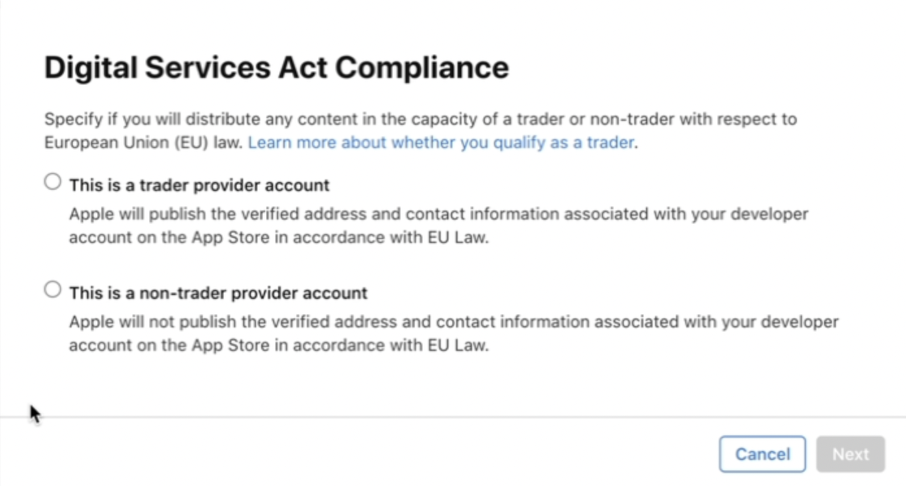Screen dimensions: 906x486
Task: Click the word "Compliance" in the dialog title
Action: pyautogui.click(x=422, y=68)
